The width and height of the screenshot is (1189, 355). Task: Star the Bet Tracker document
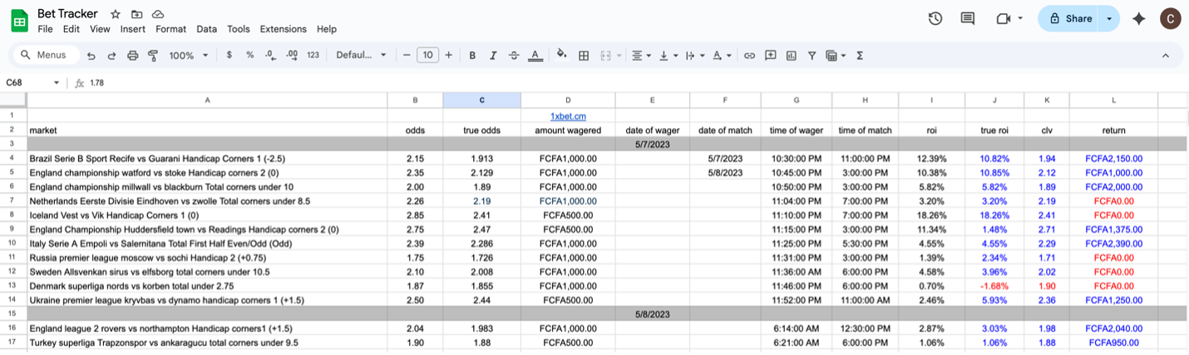click(116, 14)
